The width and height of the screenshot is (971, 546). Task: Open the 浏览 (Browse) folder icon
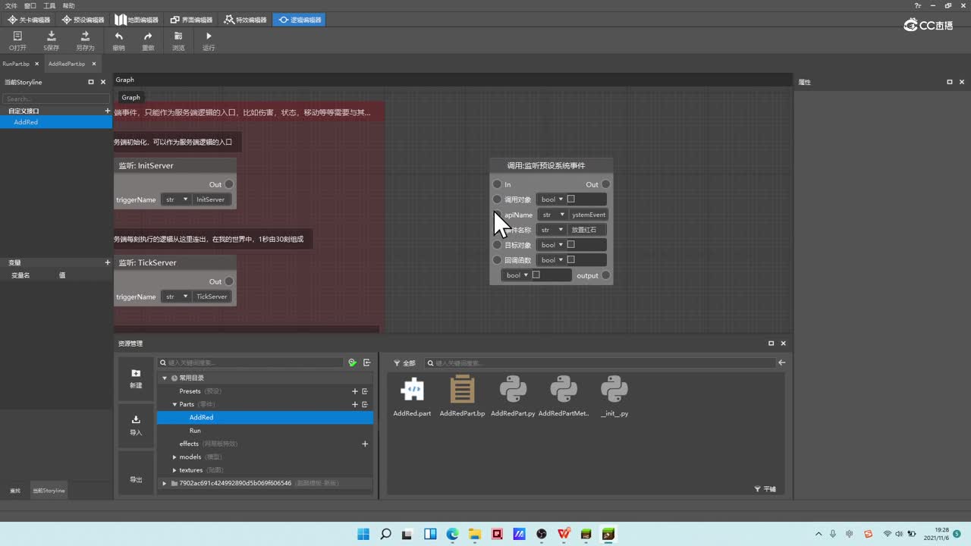[x=178, y=36]
